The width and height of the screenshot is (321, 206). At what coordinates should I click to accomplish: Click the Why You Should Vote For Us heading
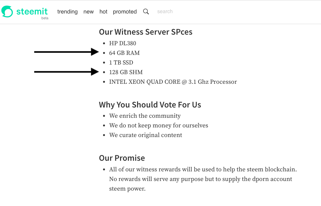(x=150, y=105)
